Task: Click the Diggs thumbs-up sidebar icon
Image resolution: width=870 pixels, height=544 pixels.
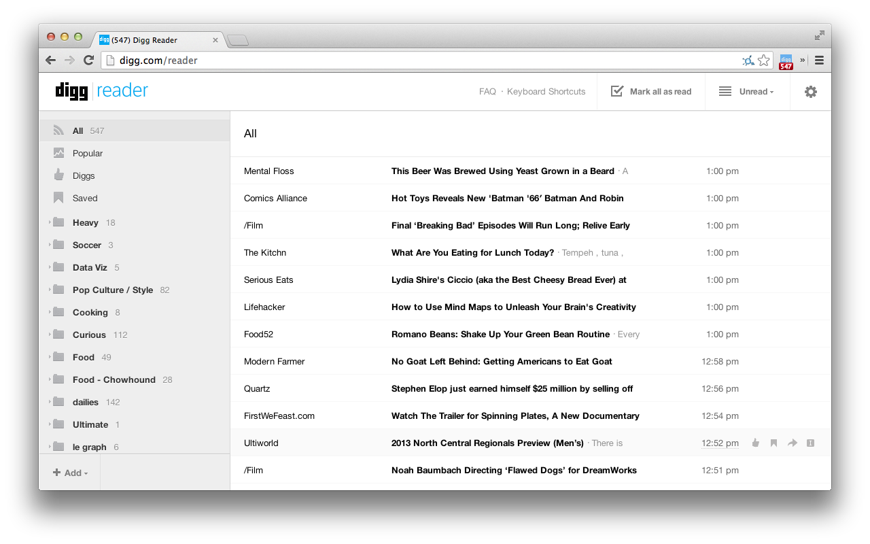Action: point(58,175)
